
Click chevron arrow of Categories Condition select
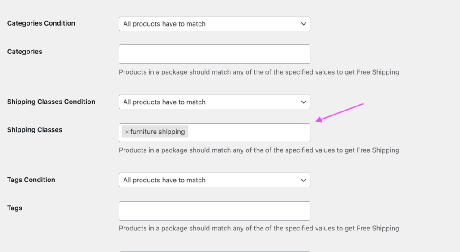tap(304, 24)
